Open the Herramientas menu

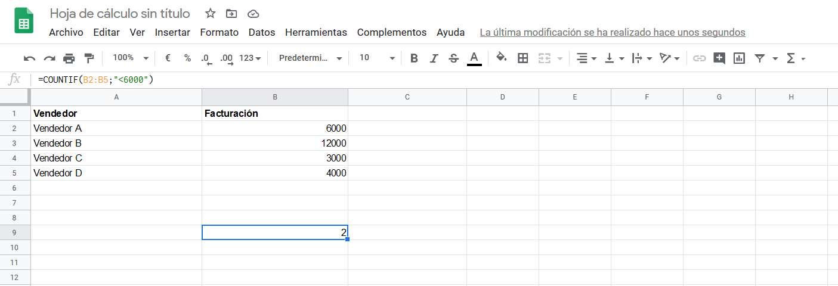click(316, 32)
